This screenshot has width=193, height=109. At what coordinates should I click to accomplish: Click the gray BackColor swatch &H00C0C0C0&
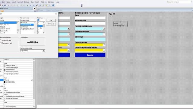pos(5,66)
